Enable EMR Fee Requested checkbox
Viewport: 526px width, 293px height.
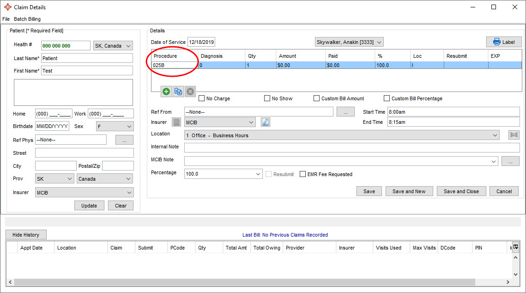pyautogui.click(x=302, y=174)
